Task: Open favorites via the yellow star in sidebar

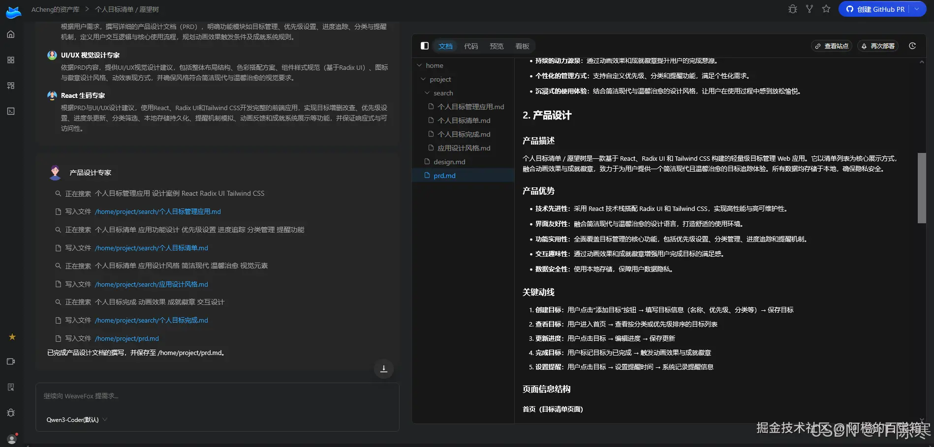Action: [x=12, y=337]
